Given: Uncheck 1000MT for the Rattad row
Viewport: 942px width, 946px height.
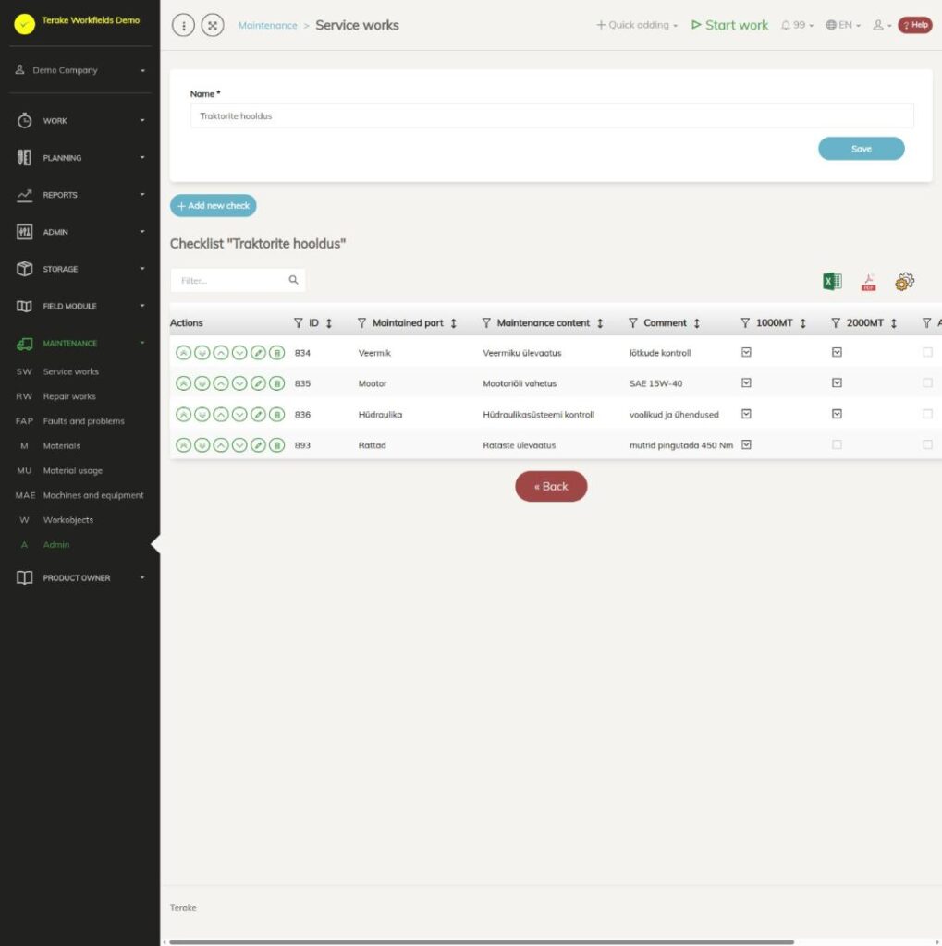Looking at the screenshot, I should [746, 444].
